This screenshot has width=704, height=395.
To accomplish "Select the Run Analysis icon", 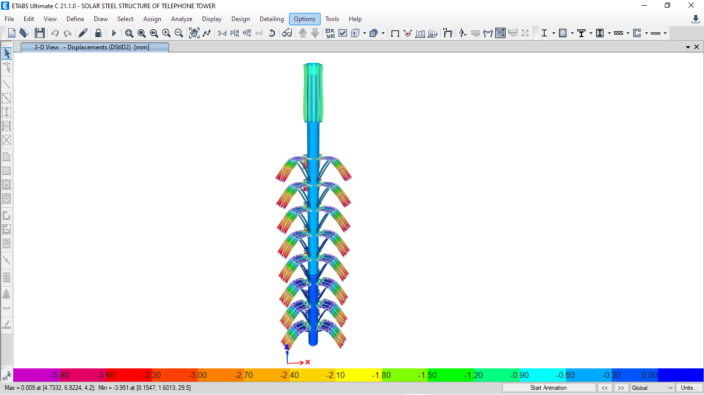I will click(113, 32).
